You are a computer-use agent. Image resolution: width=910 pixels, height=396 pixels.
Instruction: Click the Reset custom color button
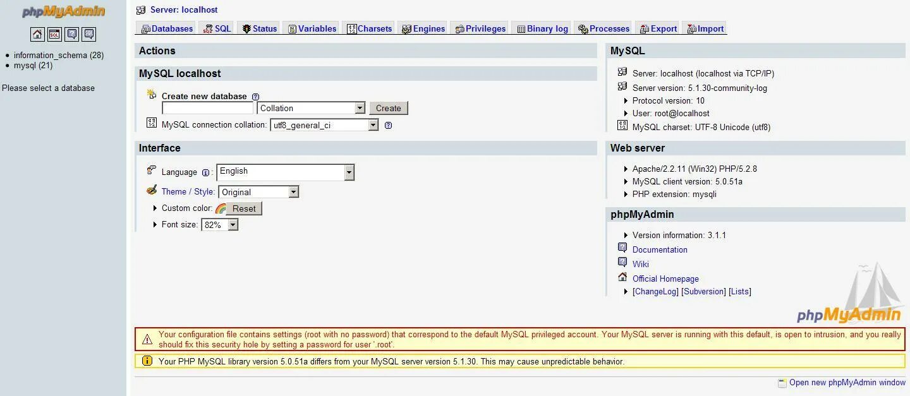(244, 208)
